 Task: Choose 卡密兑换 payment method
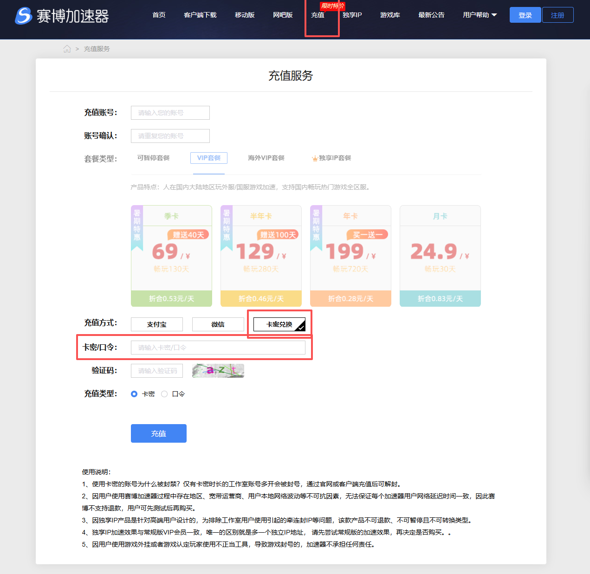coord(279,324)
